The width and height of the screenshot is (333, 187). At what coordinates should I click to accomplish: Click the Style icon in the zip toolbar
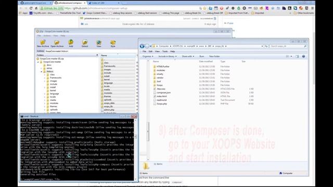click(113, 42)
